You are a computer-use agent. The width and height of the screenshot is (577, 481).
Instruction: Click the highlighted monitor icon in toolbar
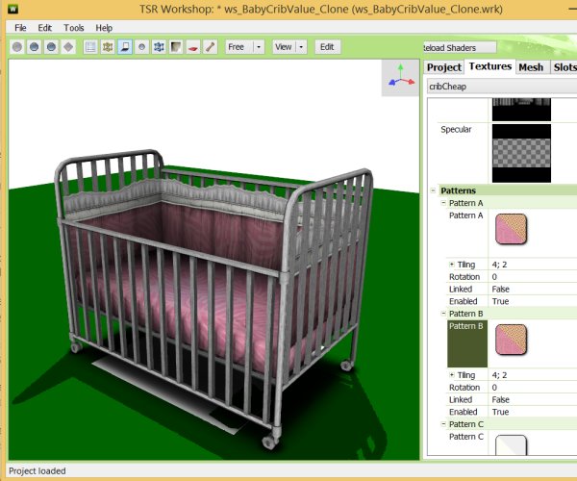pyautogui.click(x=125, y=46)
